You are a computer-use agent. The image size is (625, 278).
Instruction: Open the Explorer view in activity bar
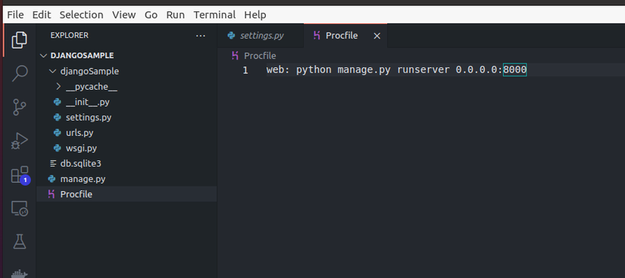[19, 40]
